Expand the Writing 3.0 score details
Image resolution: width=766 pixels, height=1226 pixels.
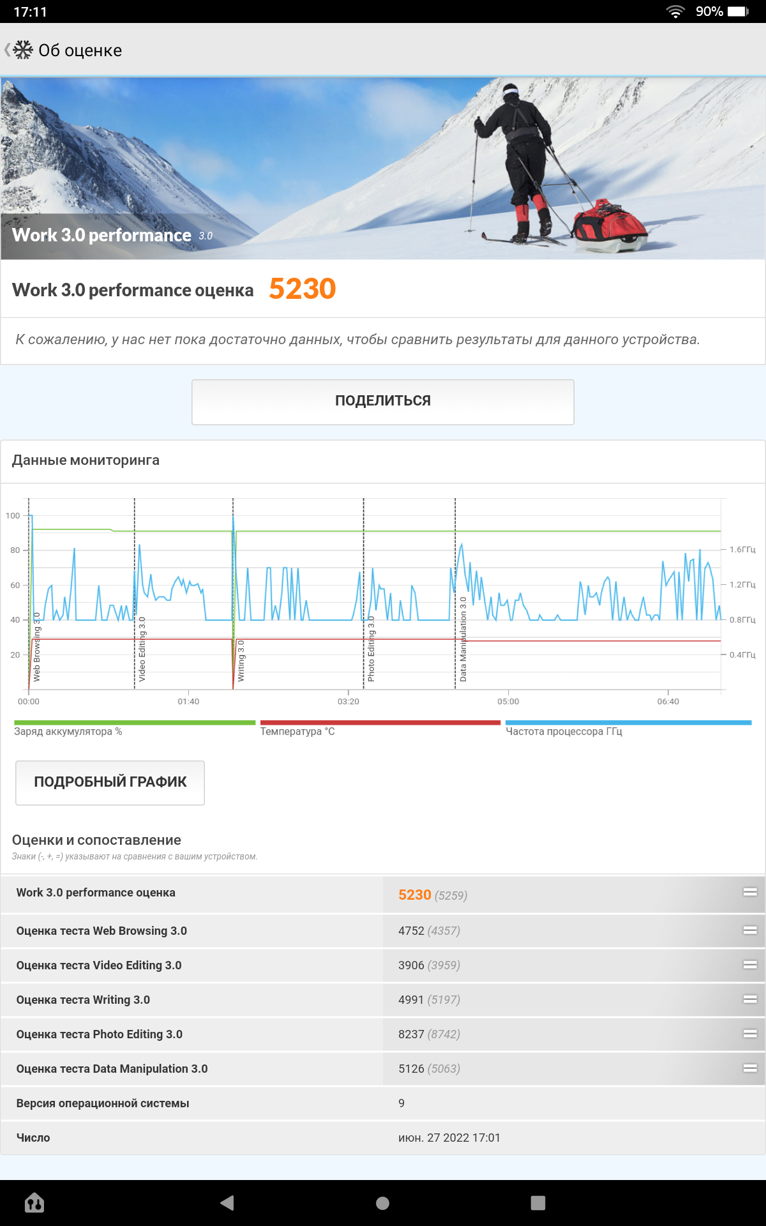750,999
